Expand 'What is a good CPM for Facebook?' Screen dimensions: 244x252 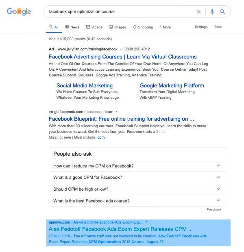(137, 178)
